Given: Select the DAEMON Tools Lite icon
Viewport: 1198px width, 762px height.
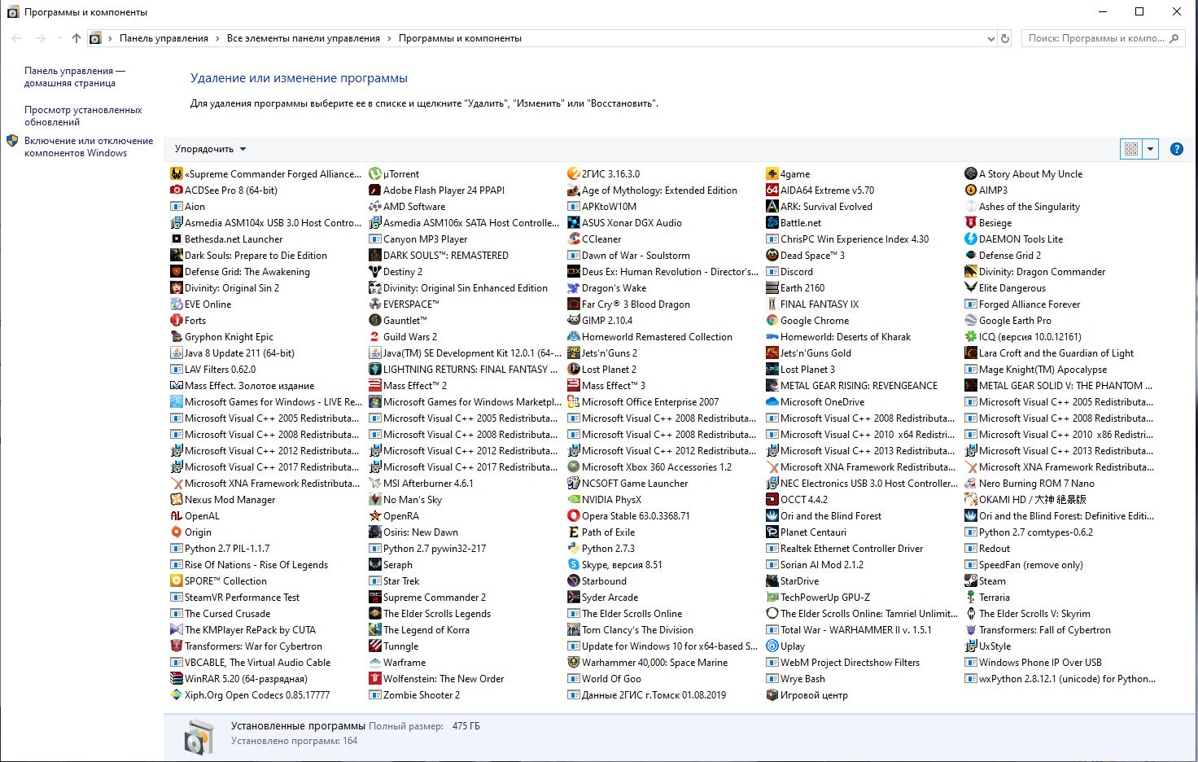Looking at the screenshot, I should click(x=971, y=239).
